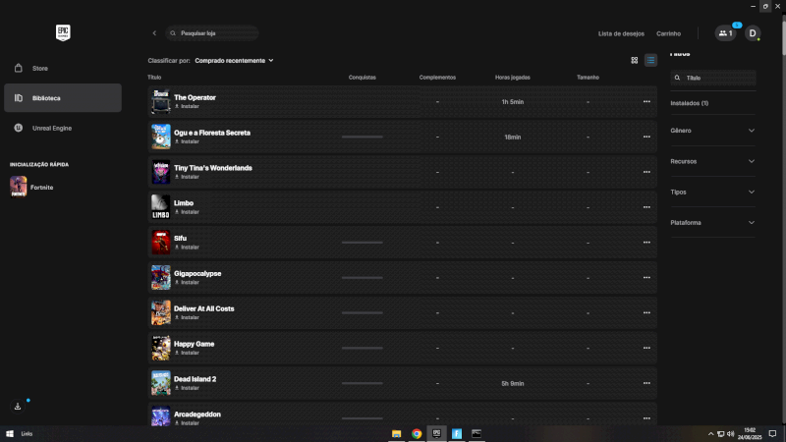
Task: Open the friends list icon
Action: pyautogui.click(x=726, y=33)
